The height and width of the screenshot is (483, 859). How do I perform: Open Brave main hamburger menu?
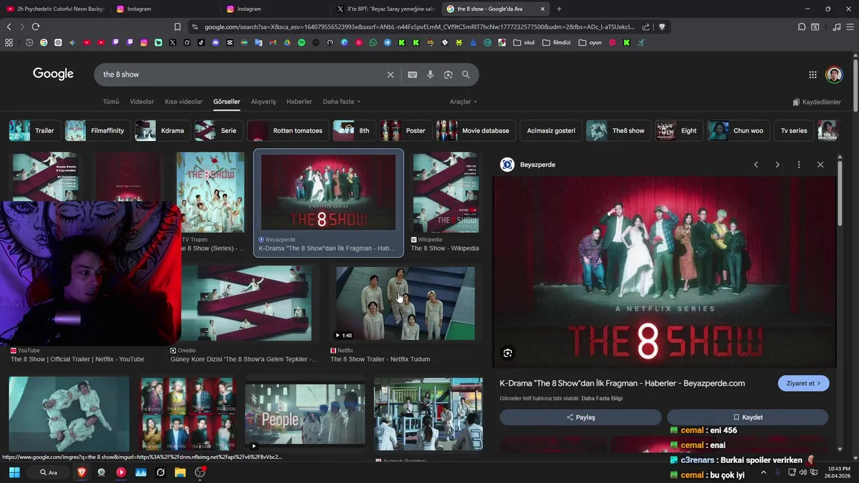(850, 27)
